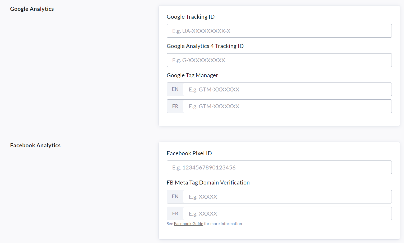The image size is (404, 243).
Task: Click the Google Tag Manager label
Action: [192, 75]
